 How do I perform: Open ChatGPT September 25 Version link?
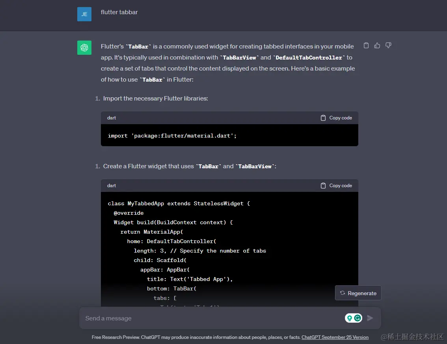335,337
